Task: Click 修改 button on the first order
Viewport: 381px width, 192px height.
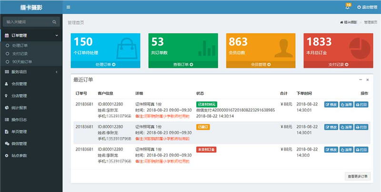Action: click(x=331, y=104)
